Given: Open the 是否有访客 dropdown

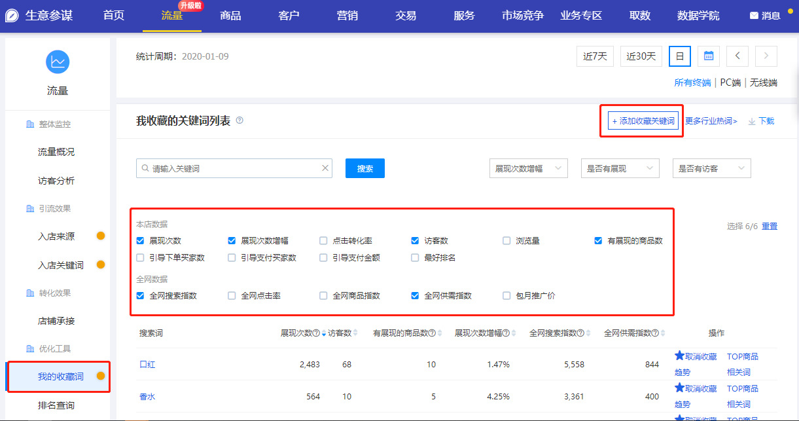Looking at the screenshot, I should click(x=711, y=168).
